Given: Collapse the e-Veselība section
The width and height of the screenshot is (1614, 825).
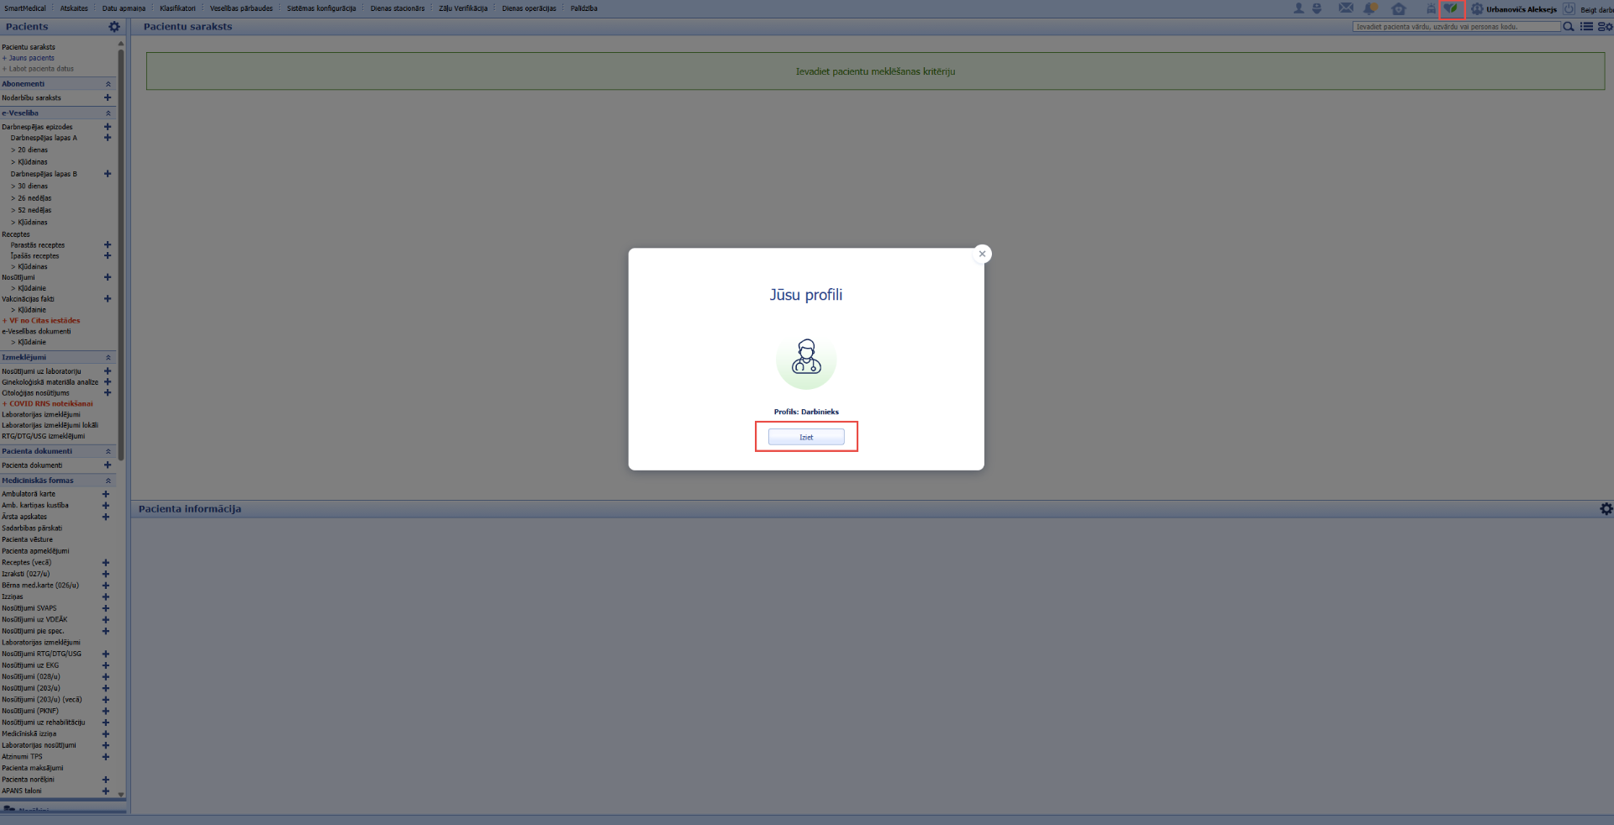Looking at the screenshot, I should [108, 113].
